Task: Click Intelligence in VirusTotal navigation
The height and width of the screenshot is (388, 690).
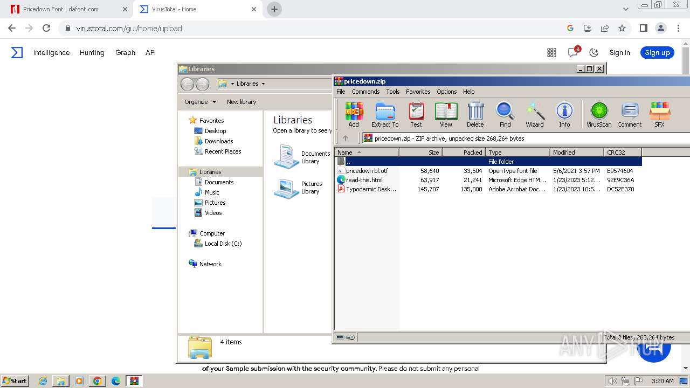Action: click(x=51, y=52)
